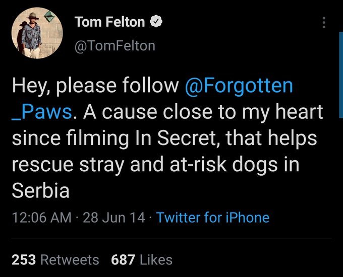The height and width of the screenshot is (277, 343).
Task: View the 687 Likes list
Action: pos(141,260)
